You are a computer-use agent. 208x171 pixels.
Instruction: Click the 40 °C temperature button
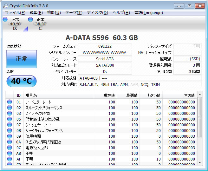[x=22, y=81]
